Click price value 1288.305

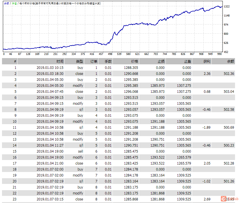point(131,68)
